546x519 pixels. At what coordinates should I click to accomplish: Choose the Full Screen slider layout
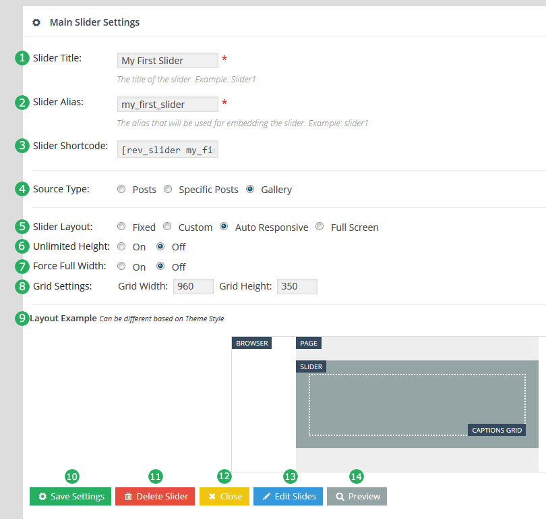click(320, 227)
